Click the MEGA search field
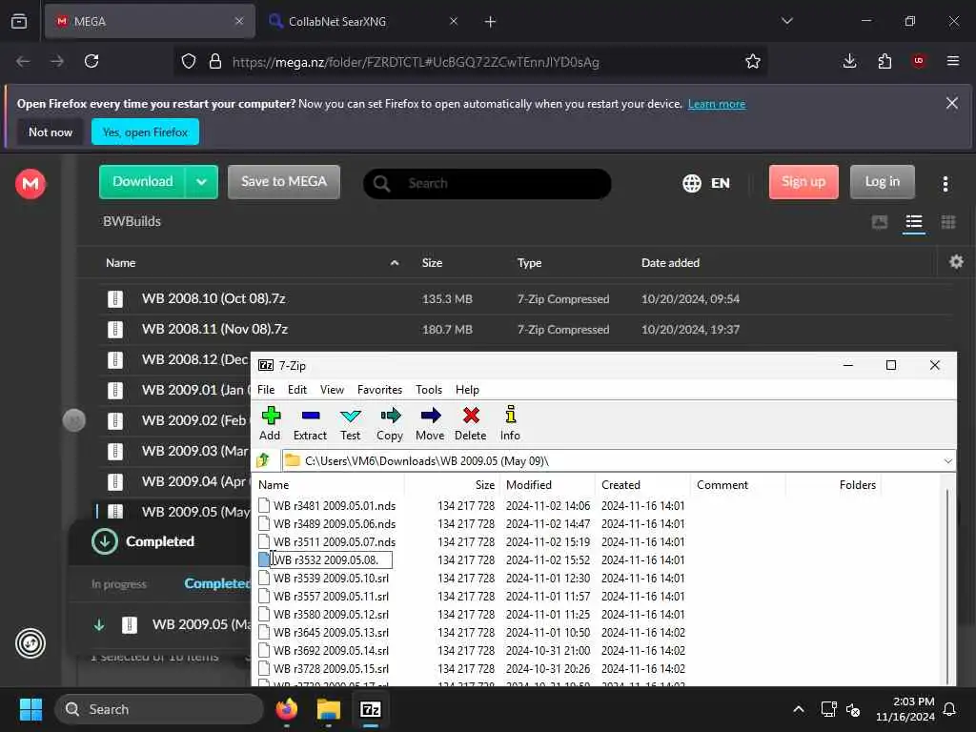 487,184
